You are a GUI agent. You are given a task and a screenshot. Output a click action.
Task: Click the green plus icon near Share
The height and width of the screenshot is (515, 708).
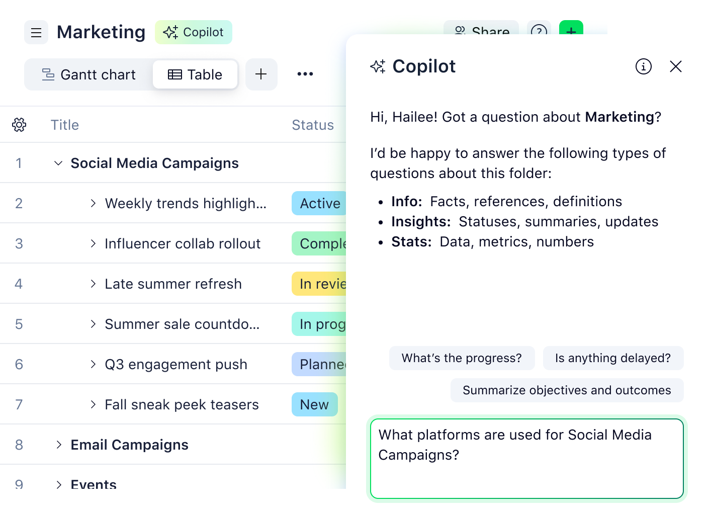[571, 32]
